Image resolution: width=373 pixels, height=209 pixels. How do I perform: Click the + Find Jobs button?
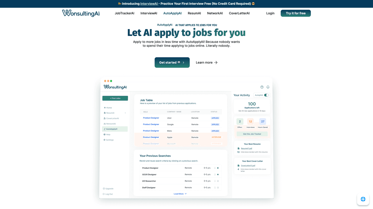(x=115, y=98)
